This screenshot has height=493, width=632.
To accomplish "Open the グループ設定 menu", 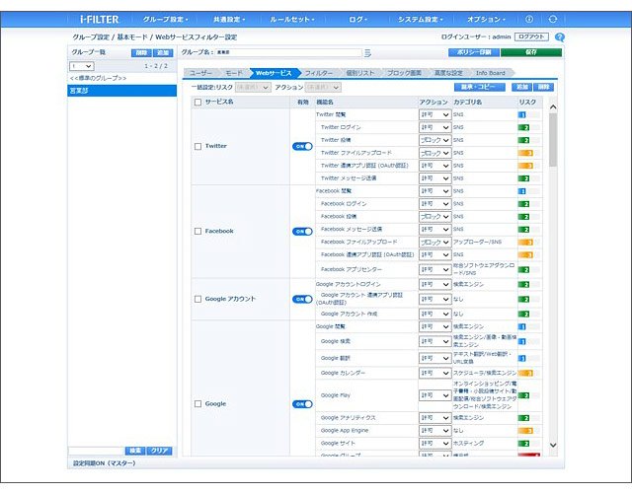I will pyautogui.click(x=165, y=20).
